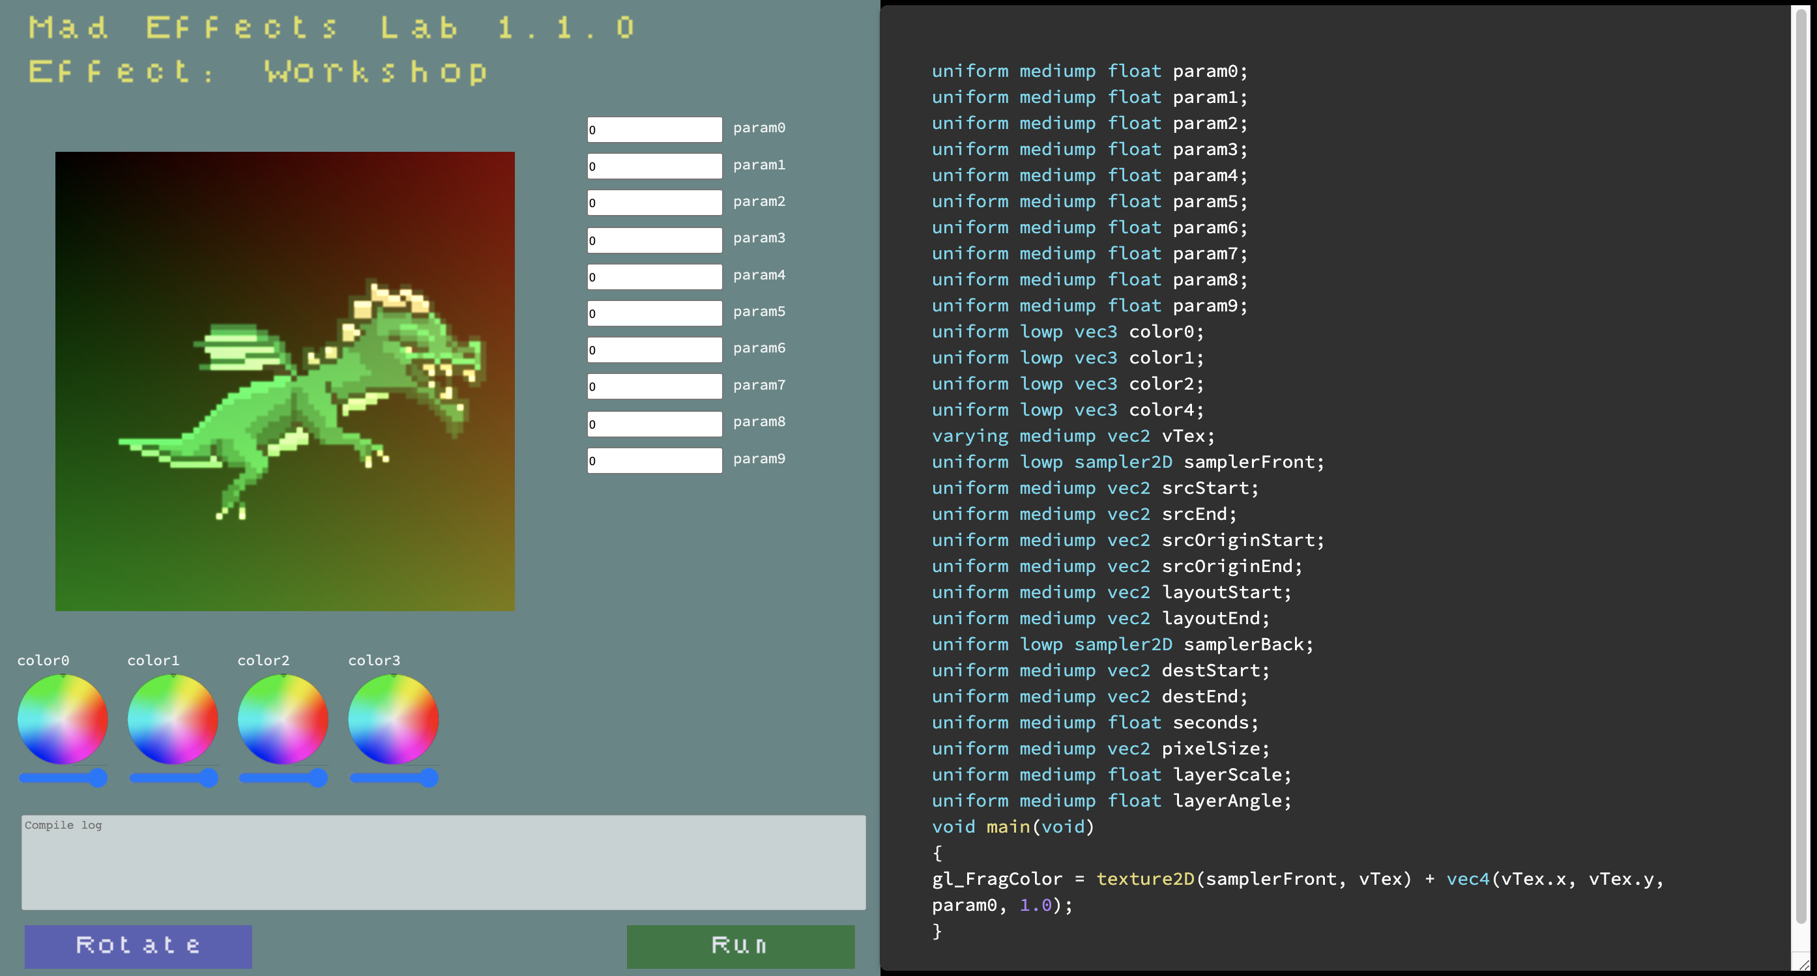Click inside the Compile log text area
Viewport: 1817px width, 976px height.
pos(444,863)
